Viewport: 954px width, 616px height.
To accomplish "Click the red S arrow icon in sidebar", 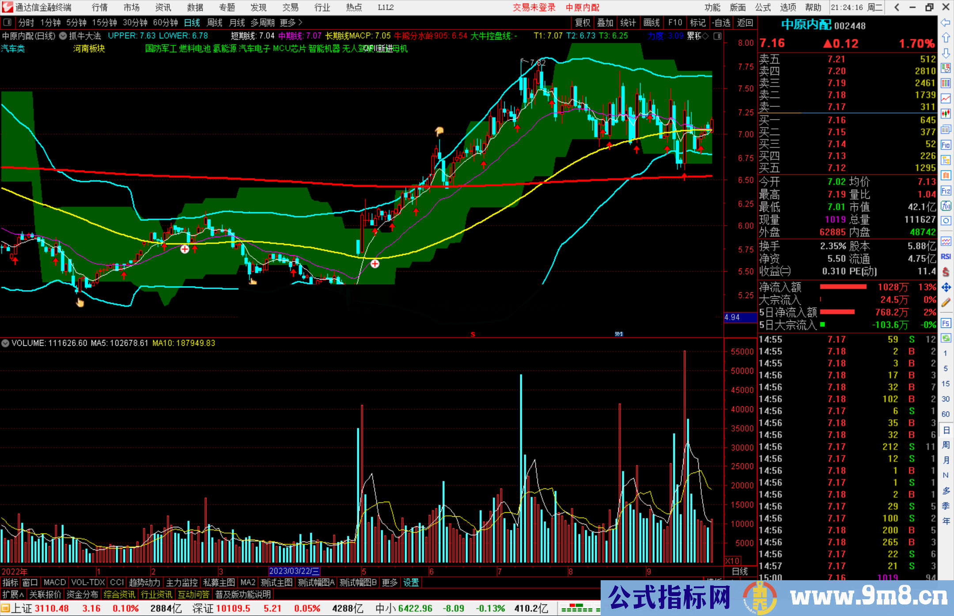I will [x=946, y=272].
